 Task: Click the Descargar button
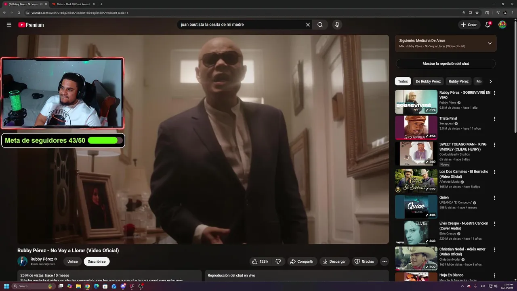334,261
